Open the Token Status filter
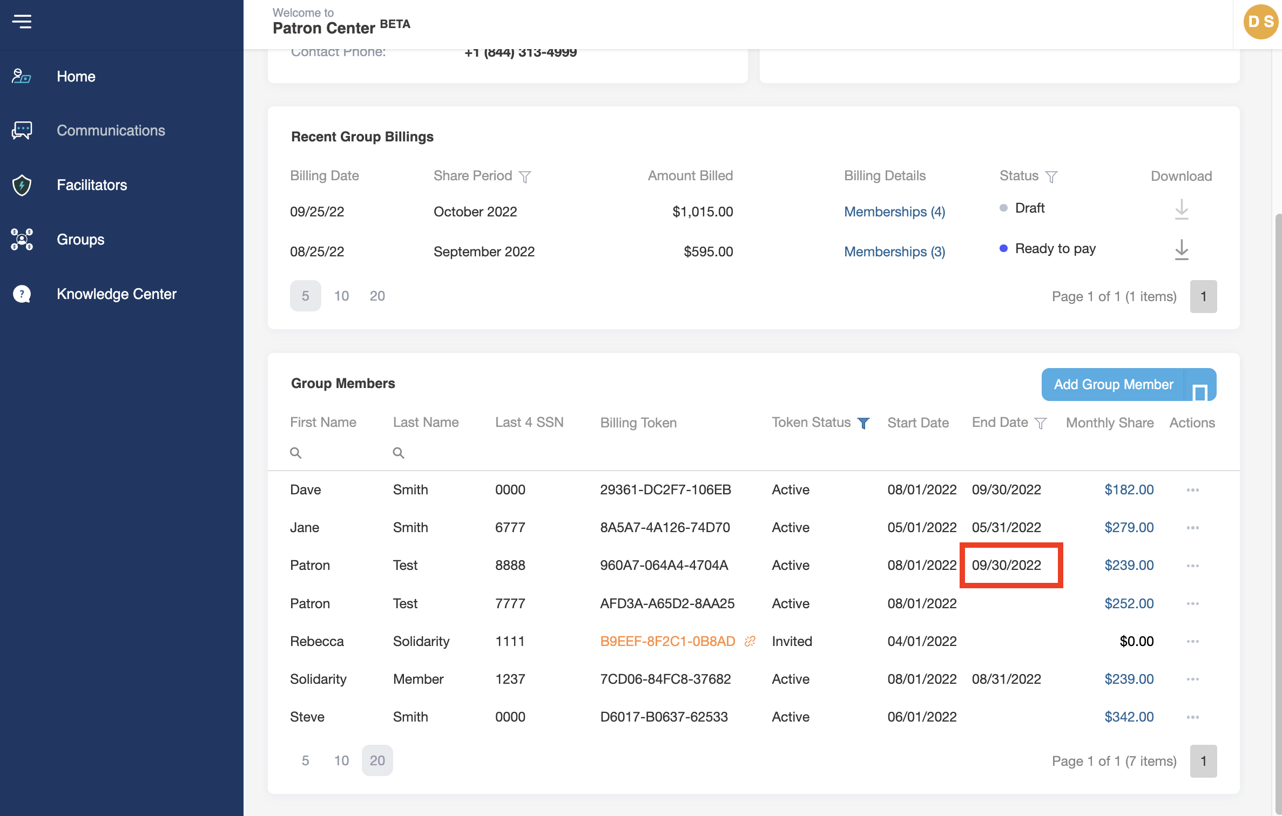The width and height of the screenshot is (1282, 816). pyautogui.click(x=863, y=423)
